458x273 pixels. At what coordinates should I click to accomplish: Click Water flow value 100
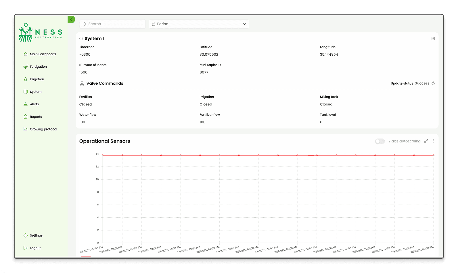(x=82, y=122)
